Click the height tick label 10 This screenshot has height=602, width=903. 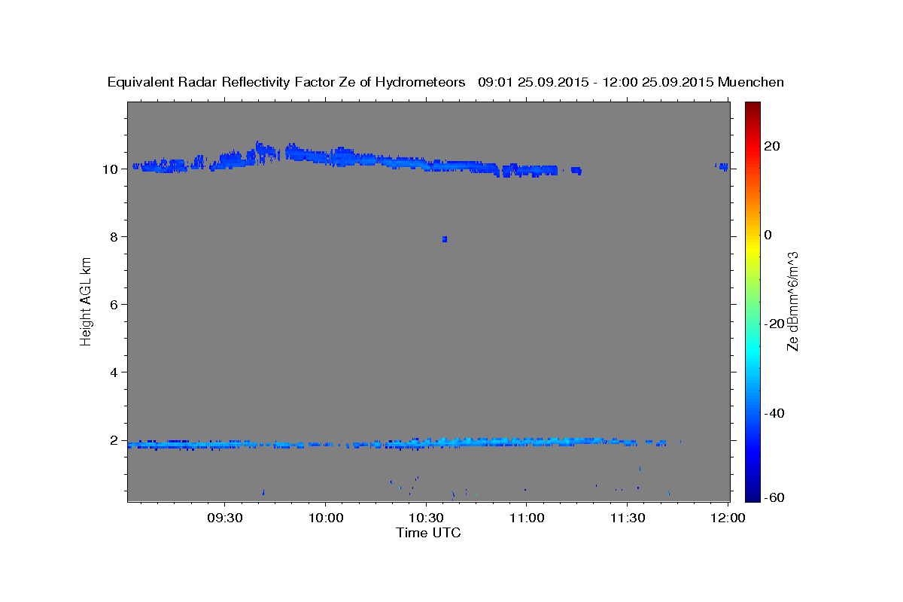(110, 169)
